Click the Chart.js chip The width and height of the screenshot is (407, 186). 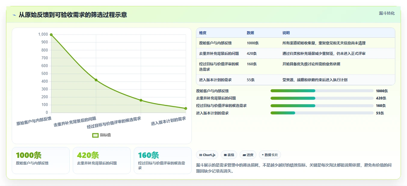click(x=207, y=155)
